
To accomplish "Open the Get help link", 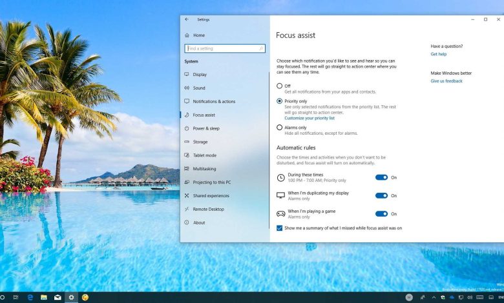I will point(439,54).
